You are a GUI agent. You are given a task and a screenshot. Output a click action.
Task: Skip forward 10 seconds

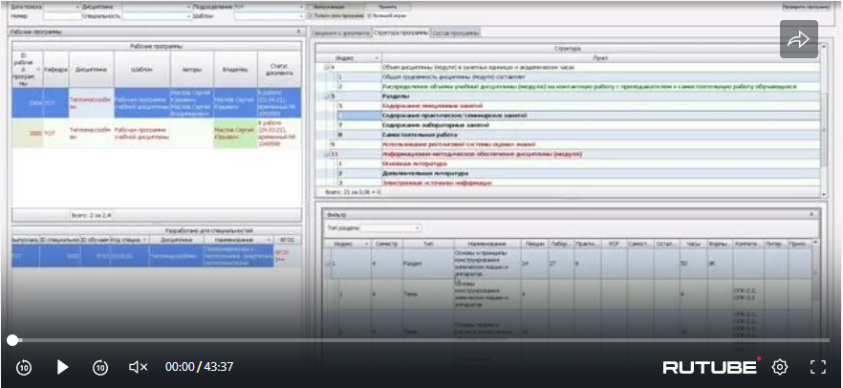pos(100,367)
